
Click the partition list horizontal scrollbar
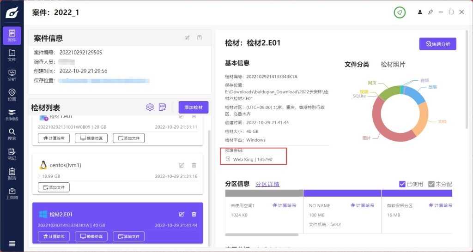click(x=262, y=235)
